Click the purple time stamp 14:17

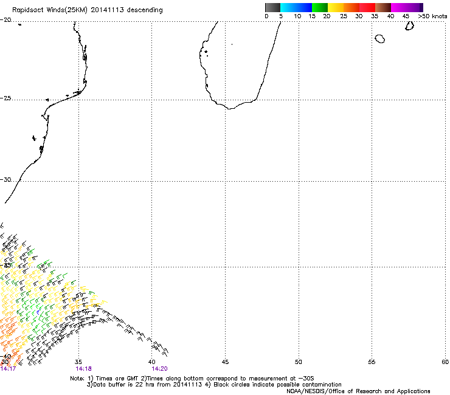click(x=8, y=369)
